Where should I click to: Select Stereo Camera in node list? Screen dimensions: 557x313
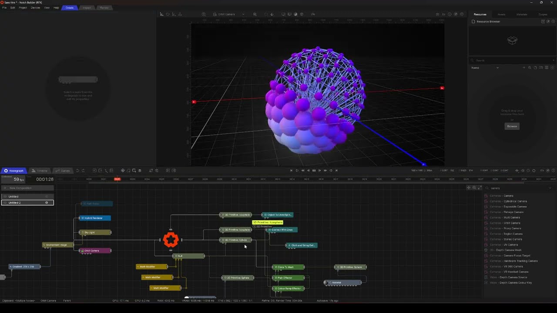pyautogui.click(x=506, y=239)
